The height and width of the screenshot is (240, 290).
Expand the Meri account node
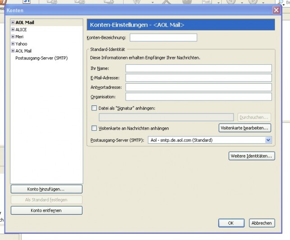(13, 36)
